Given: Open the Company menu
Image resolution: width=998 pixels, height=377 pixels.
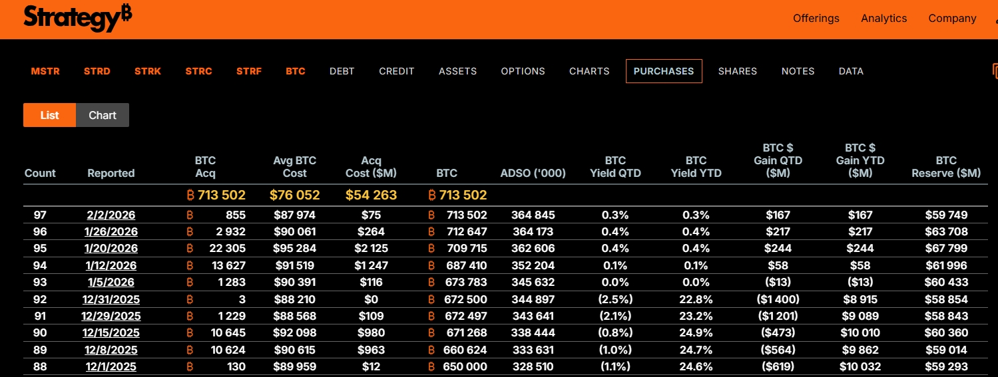Looking at the screenshot, I should (x=952, y=19).
